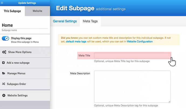Click the plus icon for adding a subpage
This screenshot has height=109, width=186.
(x=4, y=63)
